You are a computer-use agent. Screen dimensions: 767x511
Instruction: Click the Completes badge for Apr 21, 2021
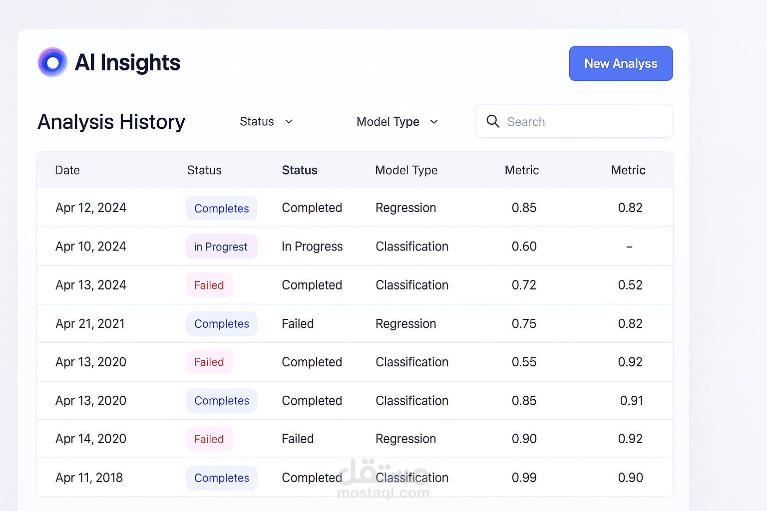222,323
